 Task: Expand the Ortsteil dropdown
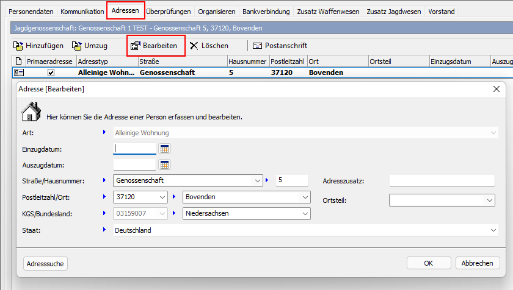point(489,200)
